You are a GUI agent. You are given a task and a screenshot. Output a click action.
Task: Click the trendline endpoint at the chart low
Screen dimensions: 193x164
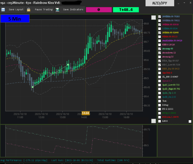(33, 87)
